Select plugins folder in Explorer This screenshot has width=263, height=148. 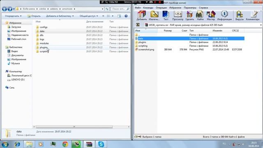[43, 47]
